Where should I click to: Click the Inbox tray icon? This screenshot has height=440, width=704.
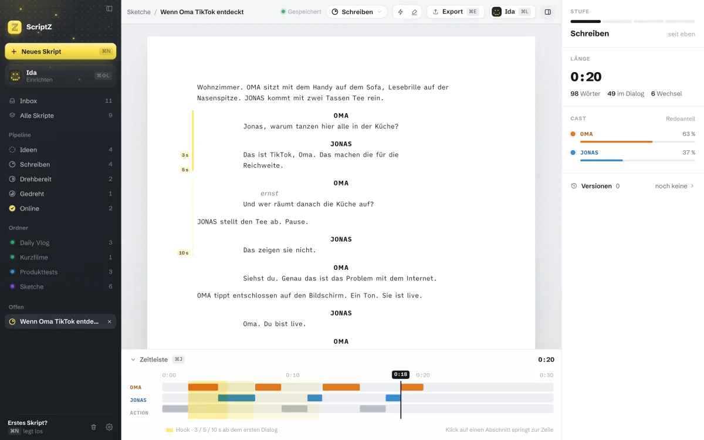[x=12, y=101]
